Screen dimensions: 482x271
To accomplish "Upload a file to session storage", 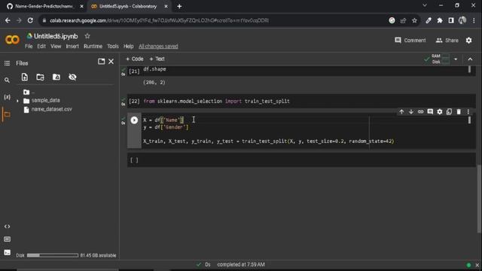I will 25,77.
